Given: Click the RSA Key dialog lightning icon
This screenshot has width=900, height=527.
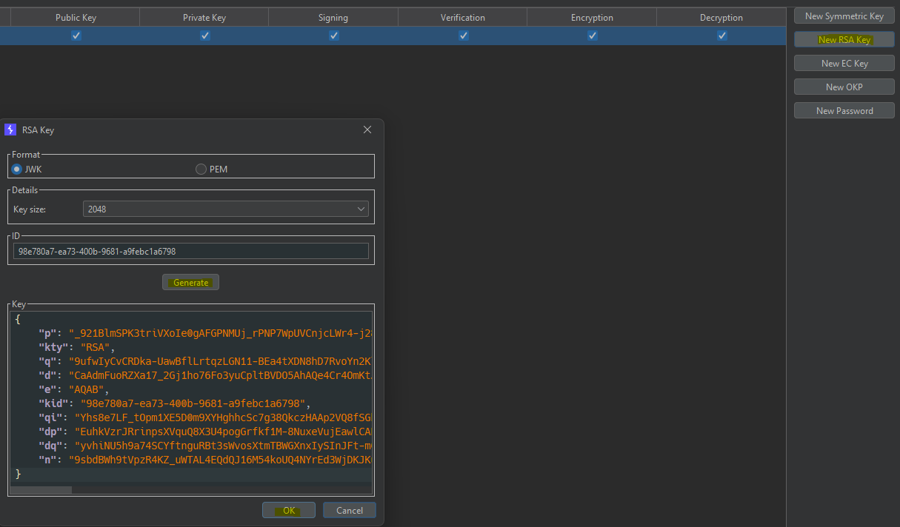Looking at the screenshot, I should 10,130.
